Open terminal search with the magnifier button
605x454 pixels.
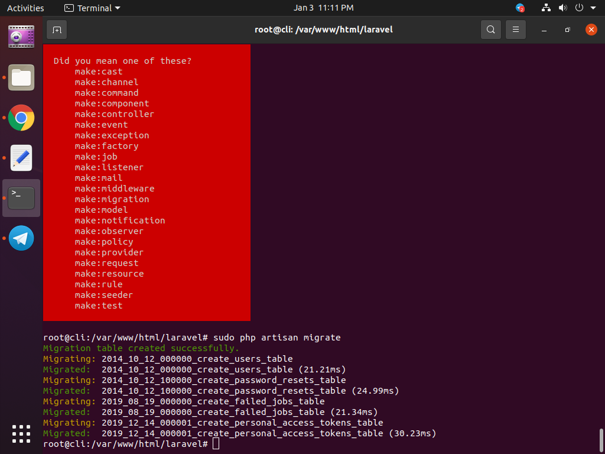(490, 29)
